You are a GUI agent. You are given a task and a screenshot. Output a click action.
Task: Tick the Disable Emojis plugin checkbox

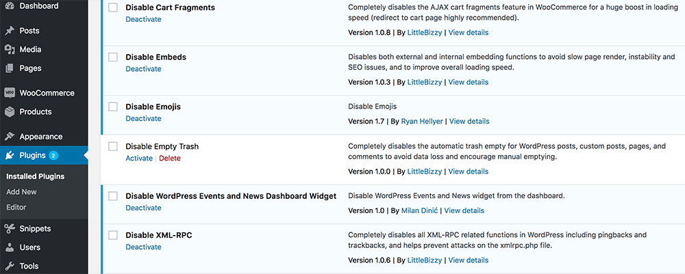(113, 107)
